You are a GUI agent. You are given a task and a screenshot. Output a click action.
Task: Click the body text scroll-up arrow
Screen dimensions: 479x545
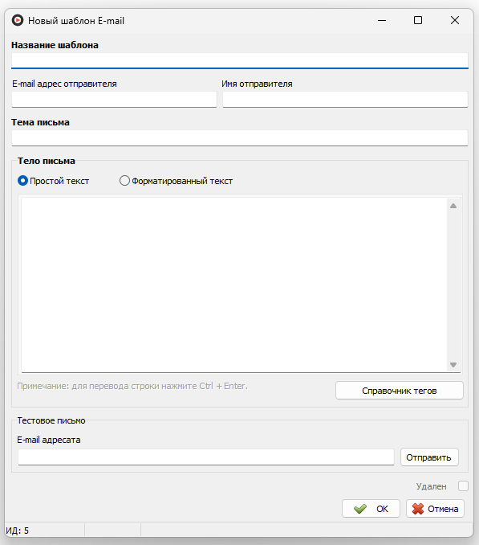(453, 206)
